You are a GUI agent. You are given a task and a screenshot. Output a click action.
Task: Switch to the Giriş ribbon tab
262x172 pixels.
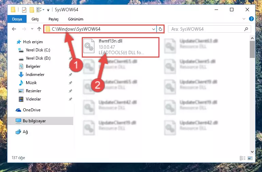[35, 19]
